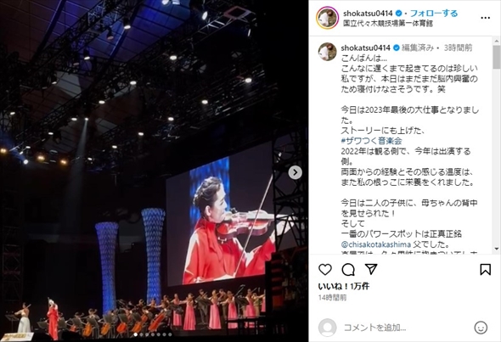Screen dimensions: 501x342
Task: Click caption scrollbar down arrow
Action: pyautogui.click(x=496, y=249)
